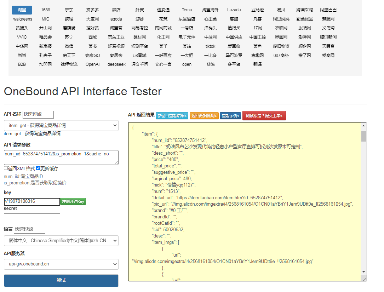This screenshot has height=292, width=384.
Task: Click the "cid": 50020632 line
Action: coord(168,230)
